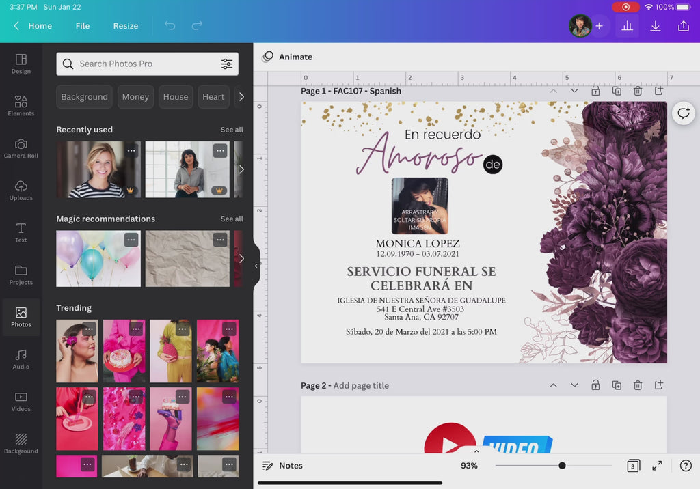
Task: Open the Text panel
Action: point(21,233)
